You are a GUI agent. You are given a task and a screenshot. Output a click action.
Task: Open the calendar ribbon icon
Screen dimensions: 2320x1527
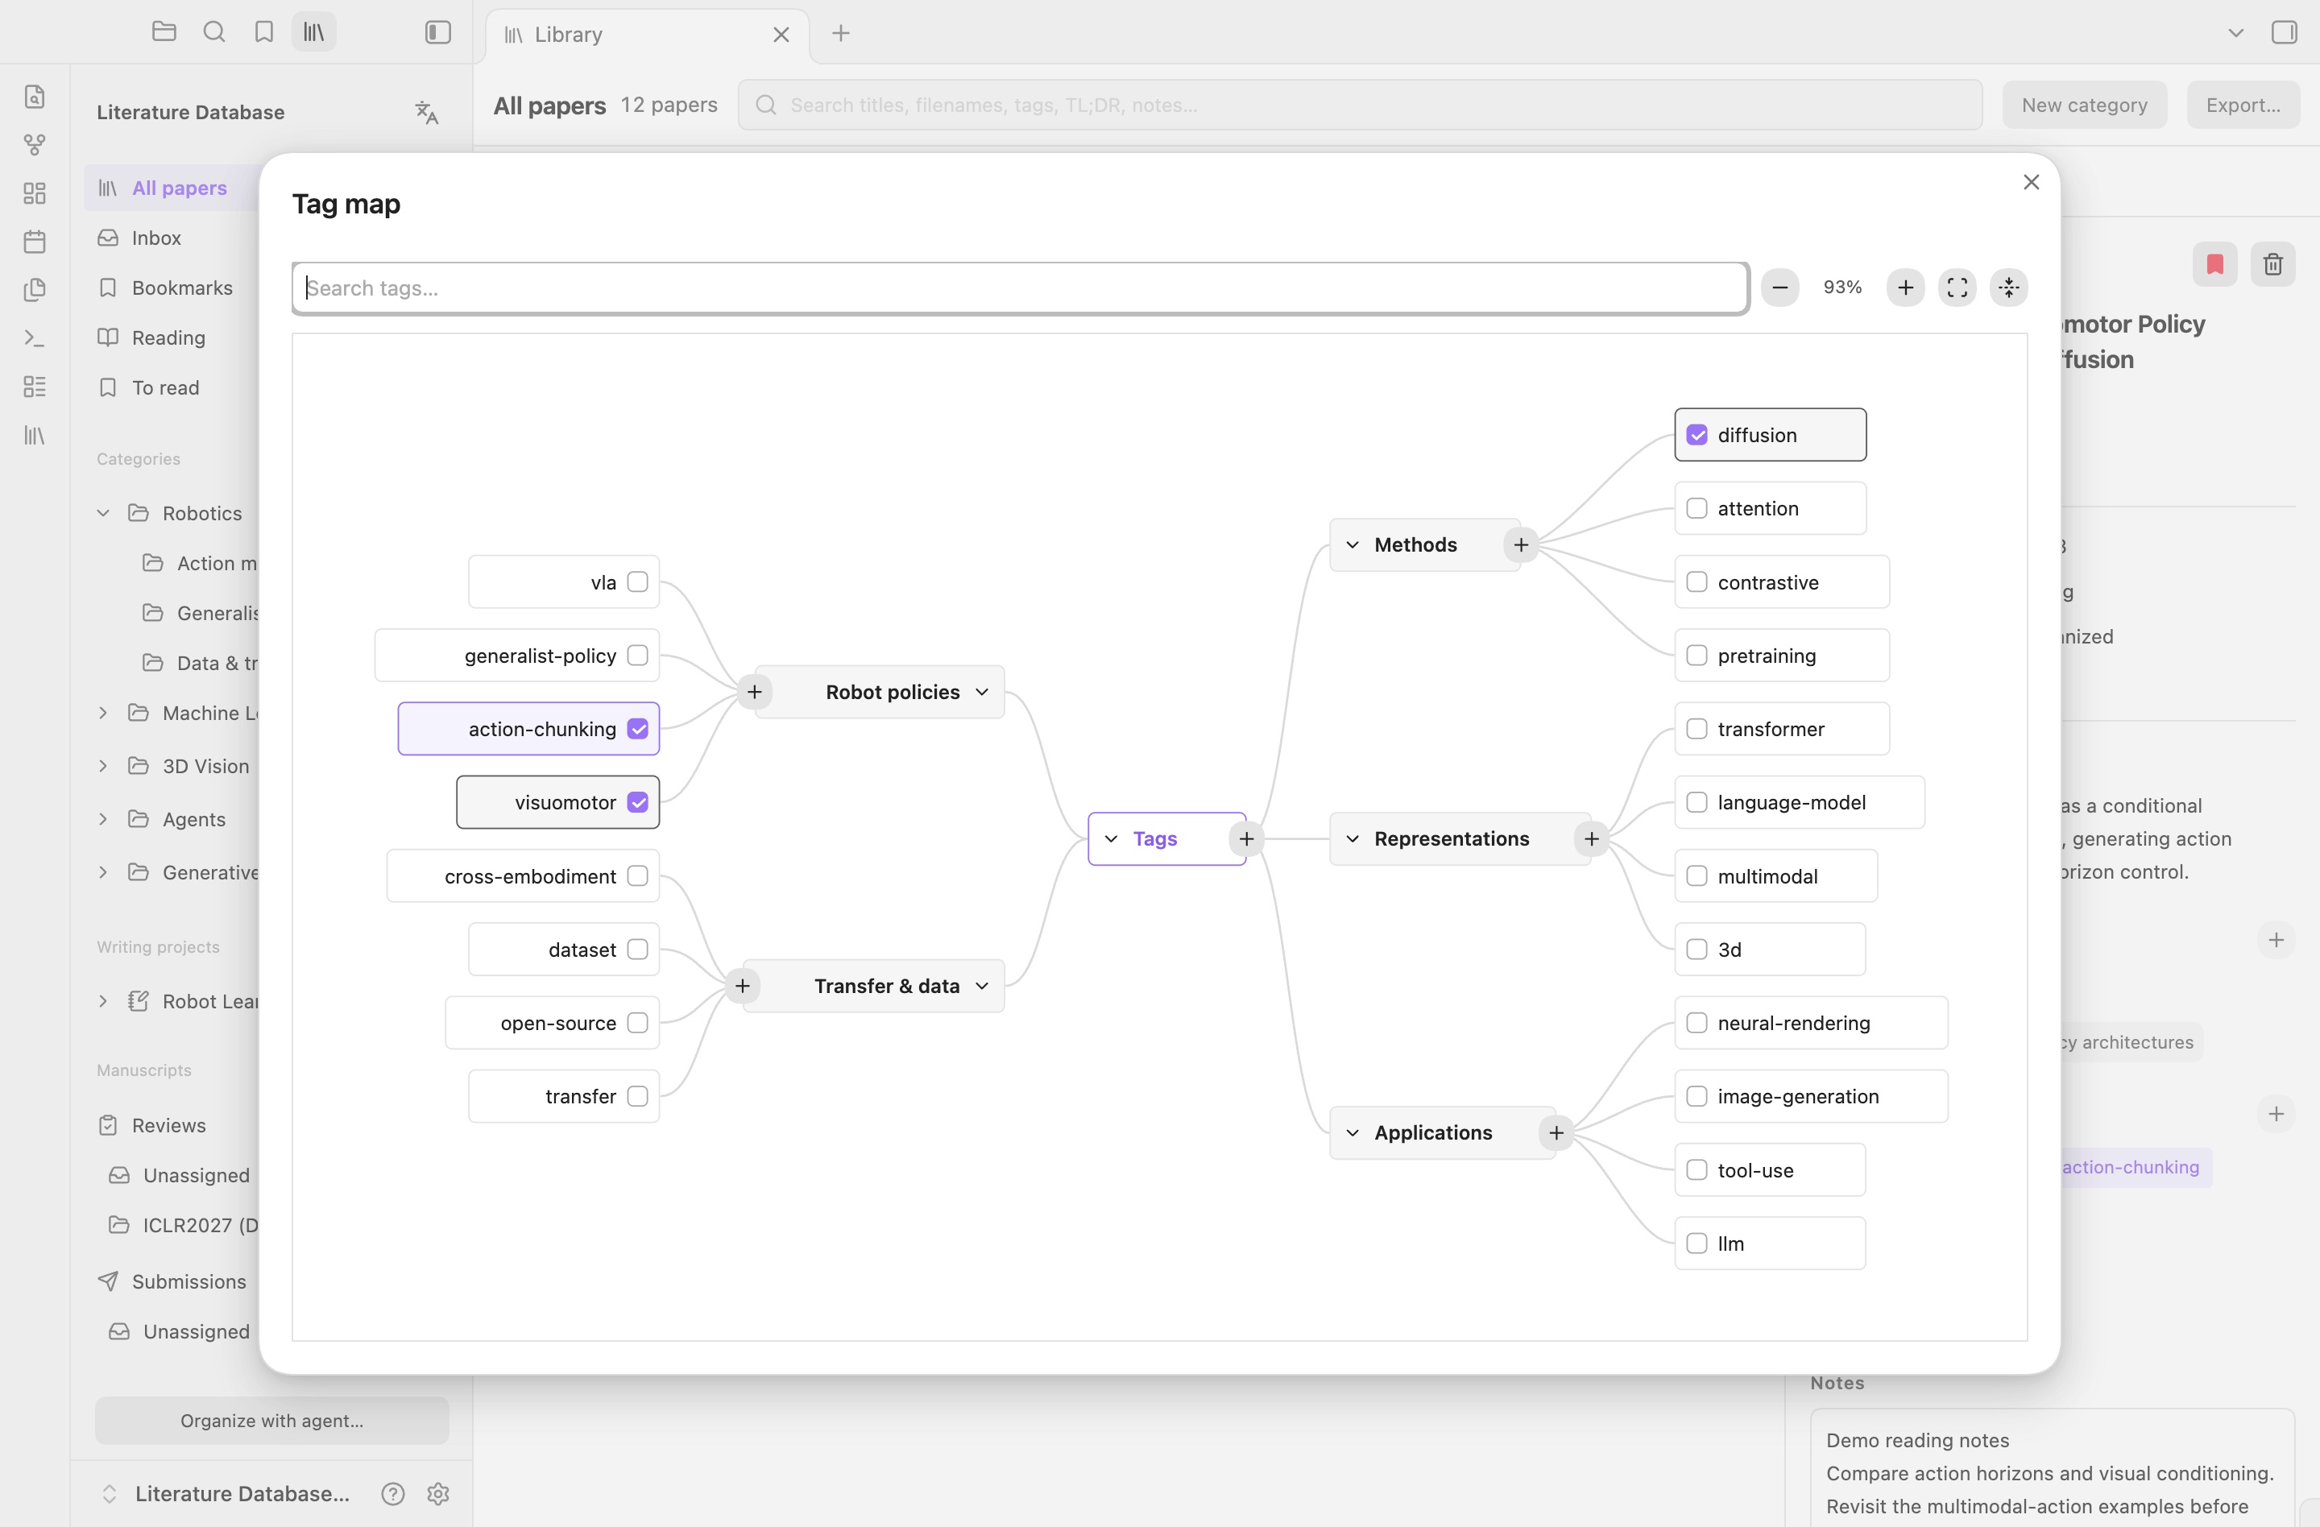34,241
